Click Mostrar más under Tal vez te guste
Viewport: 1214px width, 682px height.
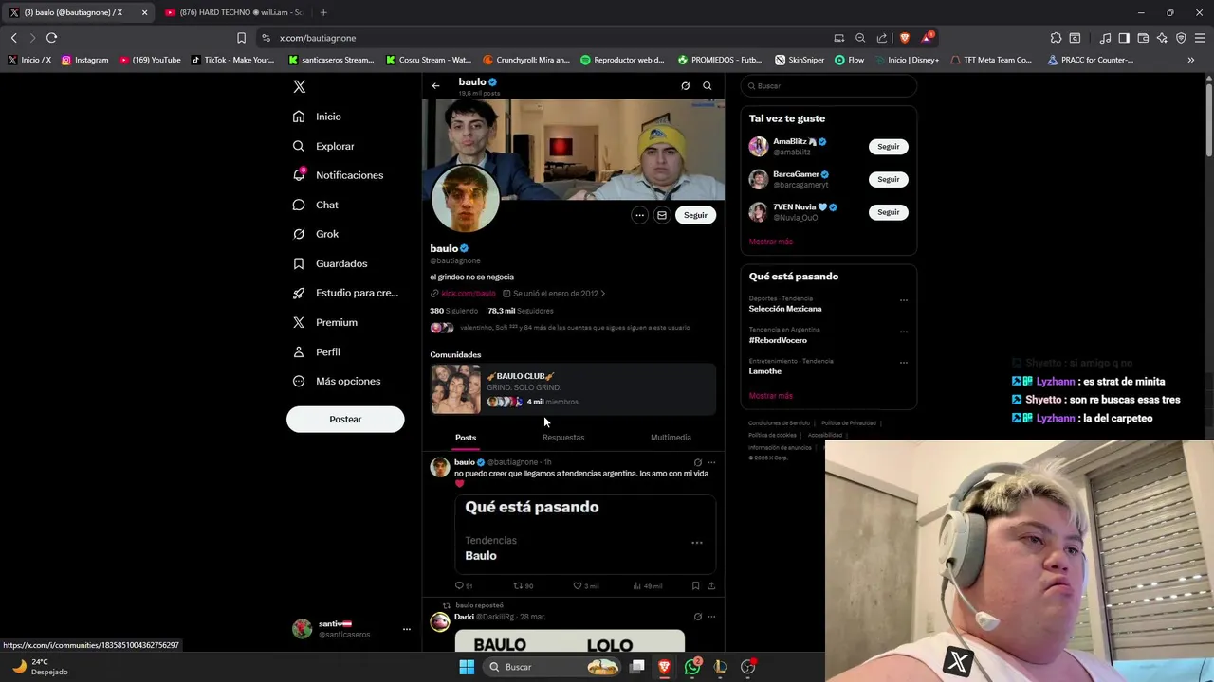(x=770, y=242)
